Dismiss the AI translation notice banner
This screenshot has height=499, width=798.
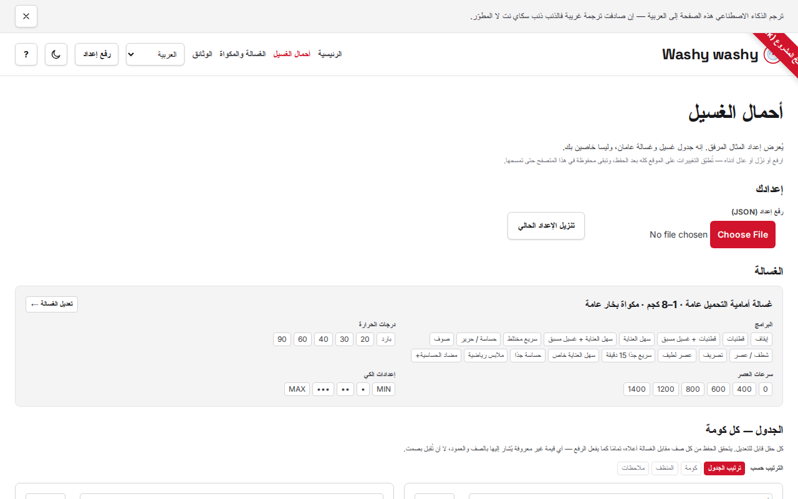[26, 16]
